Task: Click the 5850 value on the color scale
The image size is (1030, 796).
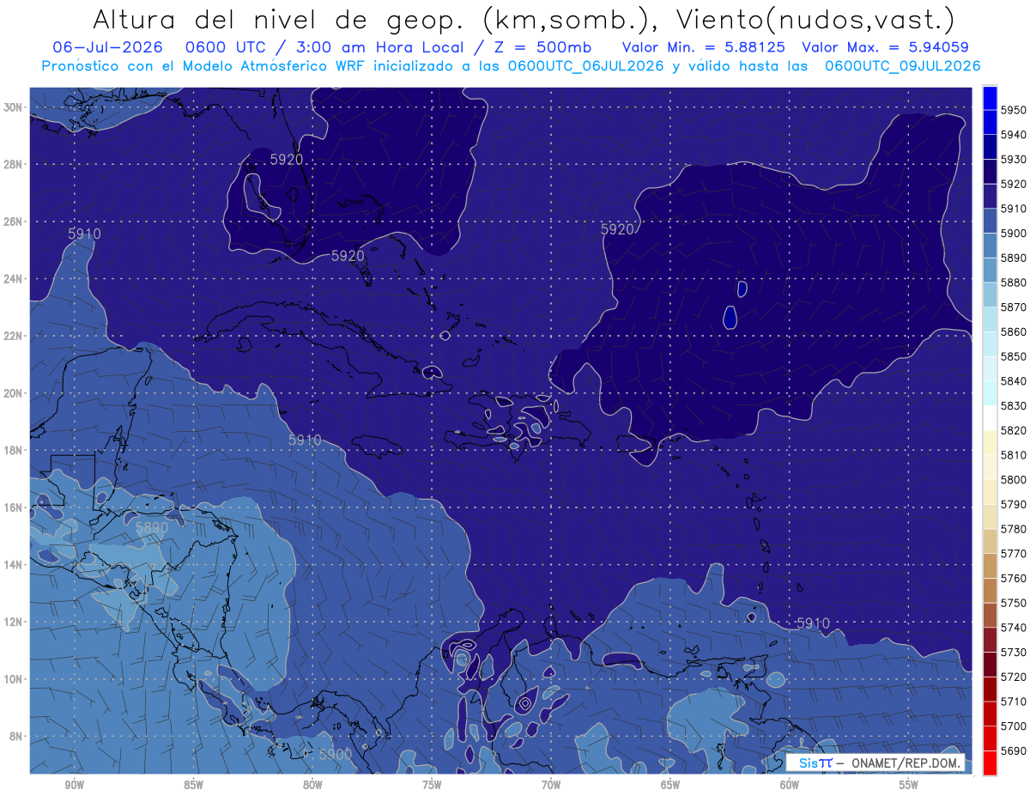Action: point(1013,356)
